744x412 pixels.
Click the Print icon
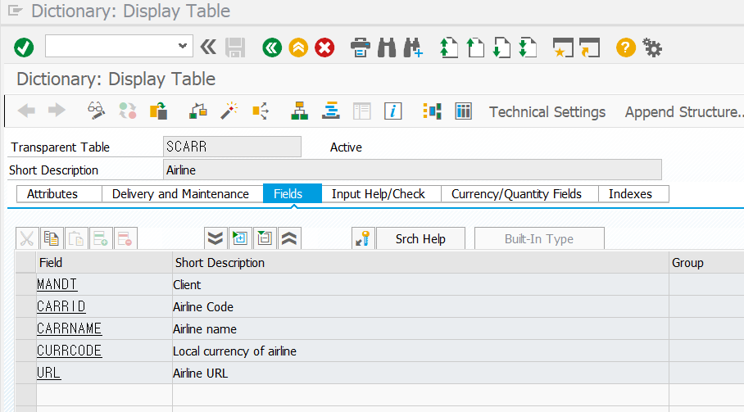click(361, 48)
